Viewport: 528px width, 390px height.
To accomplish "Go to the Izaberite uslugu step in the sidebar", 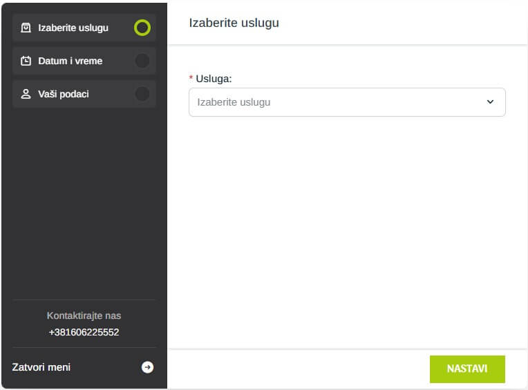I will (x=73, y=28).
